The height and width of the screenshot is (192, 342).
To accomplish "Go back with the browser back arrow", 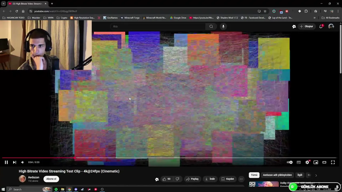I will (4, 11).
